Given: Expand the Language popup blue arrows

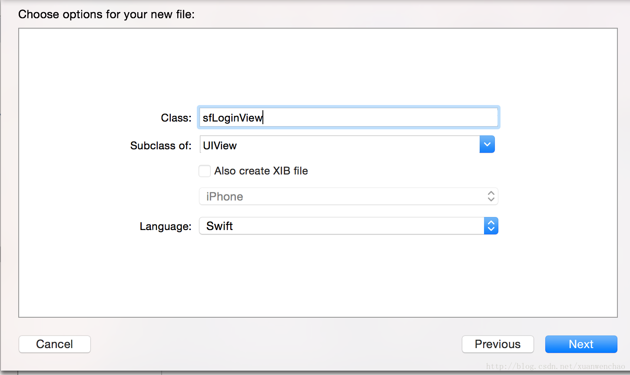Looking at the screenshot, I should (x=491, y=226).
